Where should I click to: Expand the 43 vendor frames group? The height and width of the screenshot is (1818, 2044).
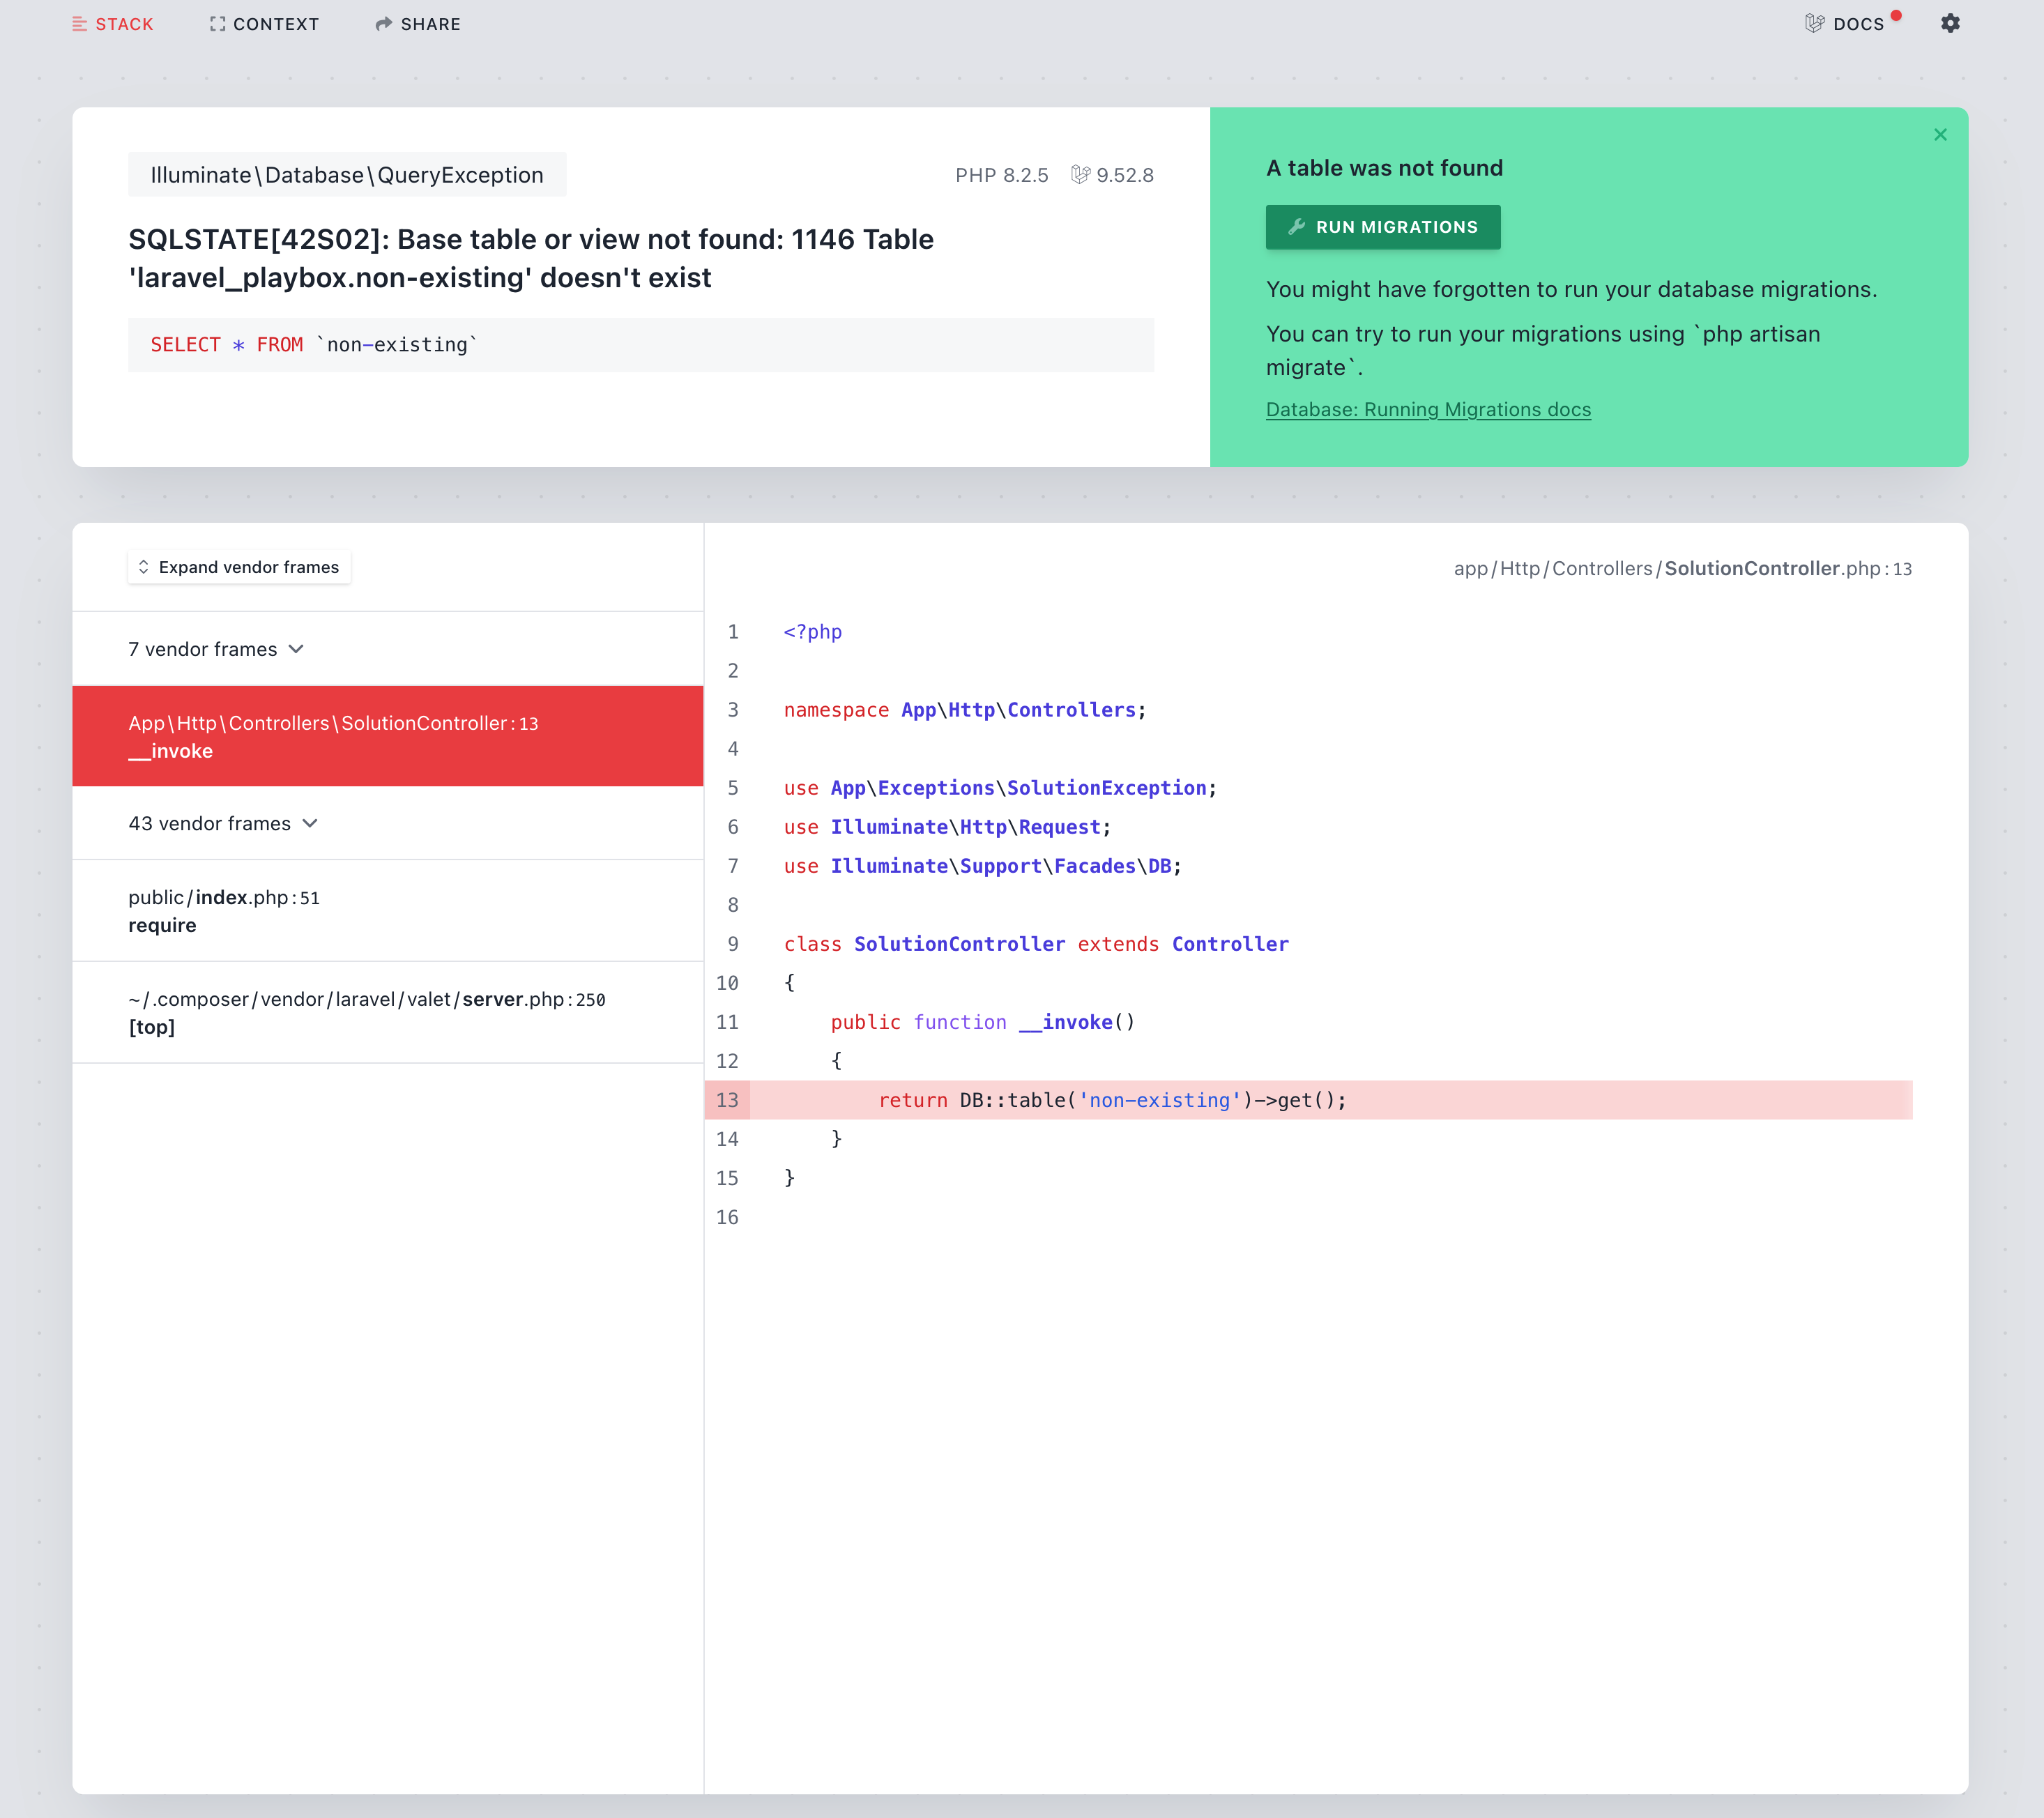[222, 823]
